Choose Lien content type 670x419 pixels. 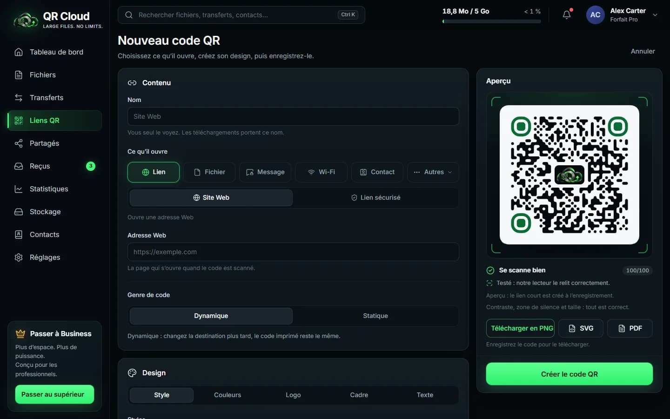(x=154, y=172)
